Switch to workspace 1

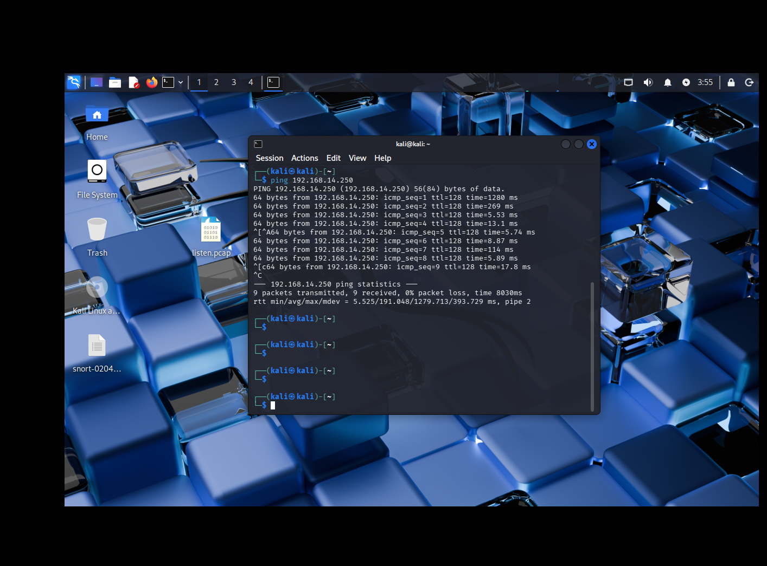(199, 82)
